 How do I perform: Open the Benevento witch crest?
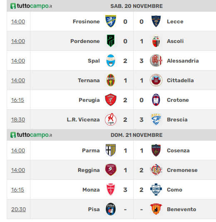[x=156, y=209]
